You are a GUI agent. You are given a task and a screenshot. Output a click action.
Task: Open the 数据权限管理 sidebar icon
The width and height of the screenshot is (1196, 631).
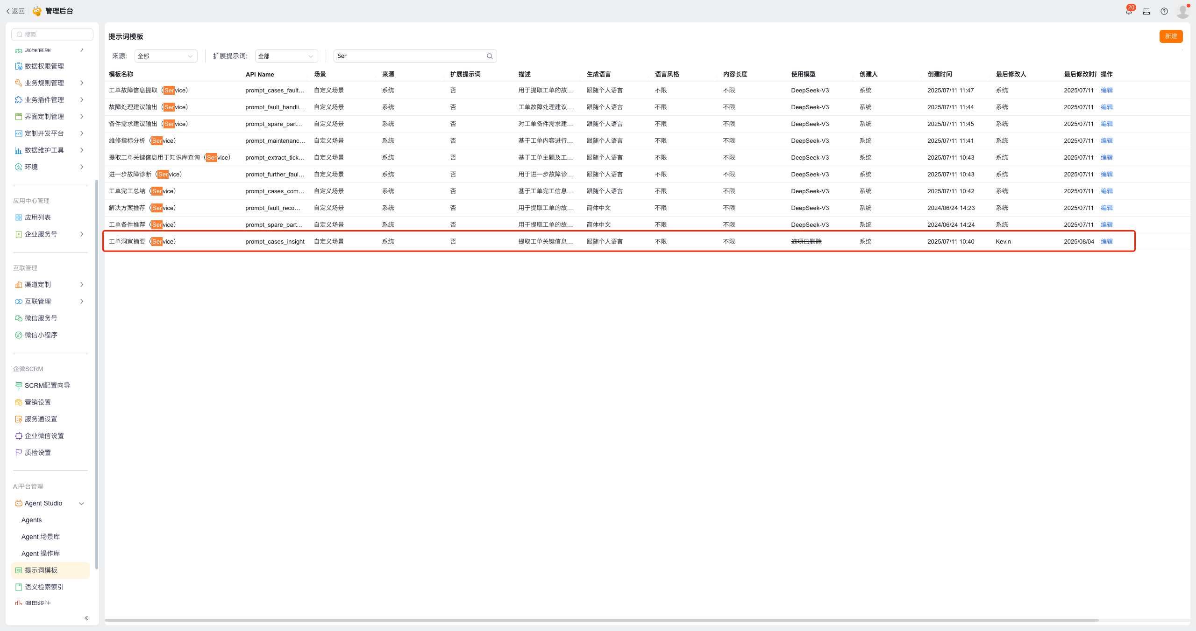(x=18, y=66)
